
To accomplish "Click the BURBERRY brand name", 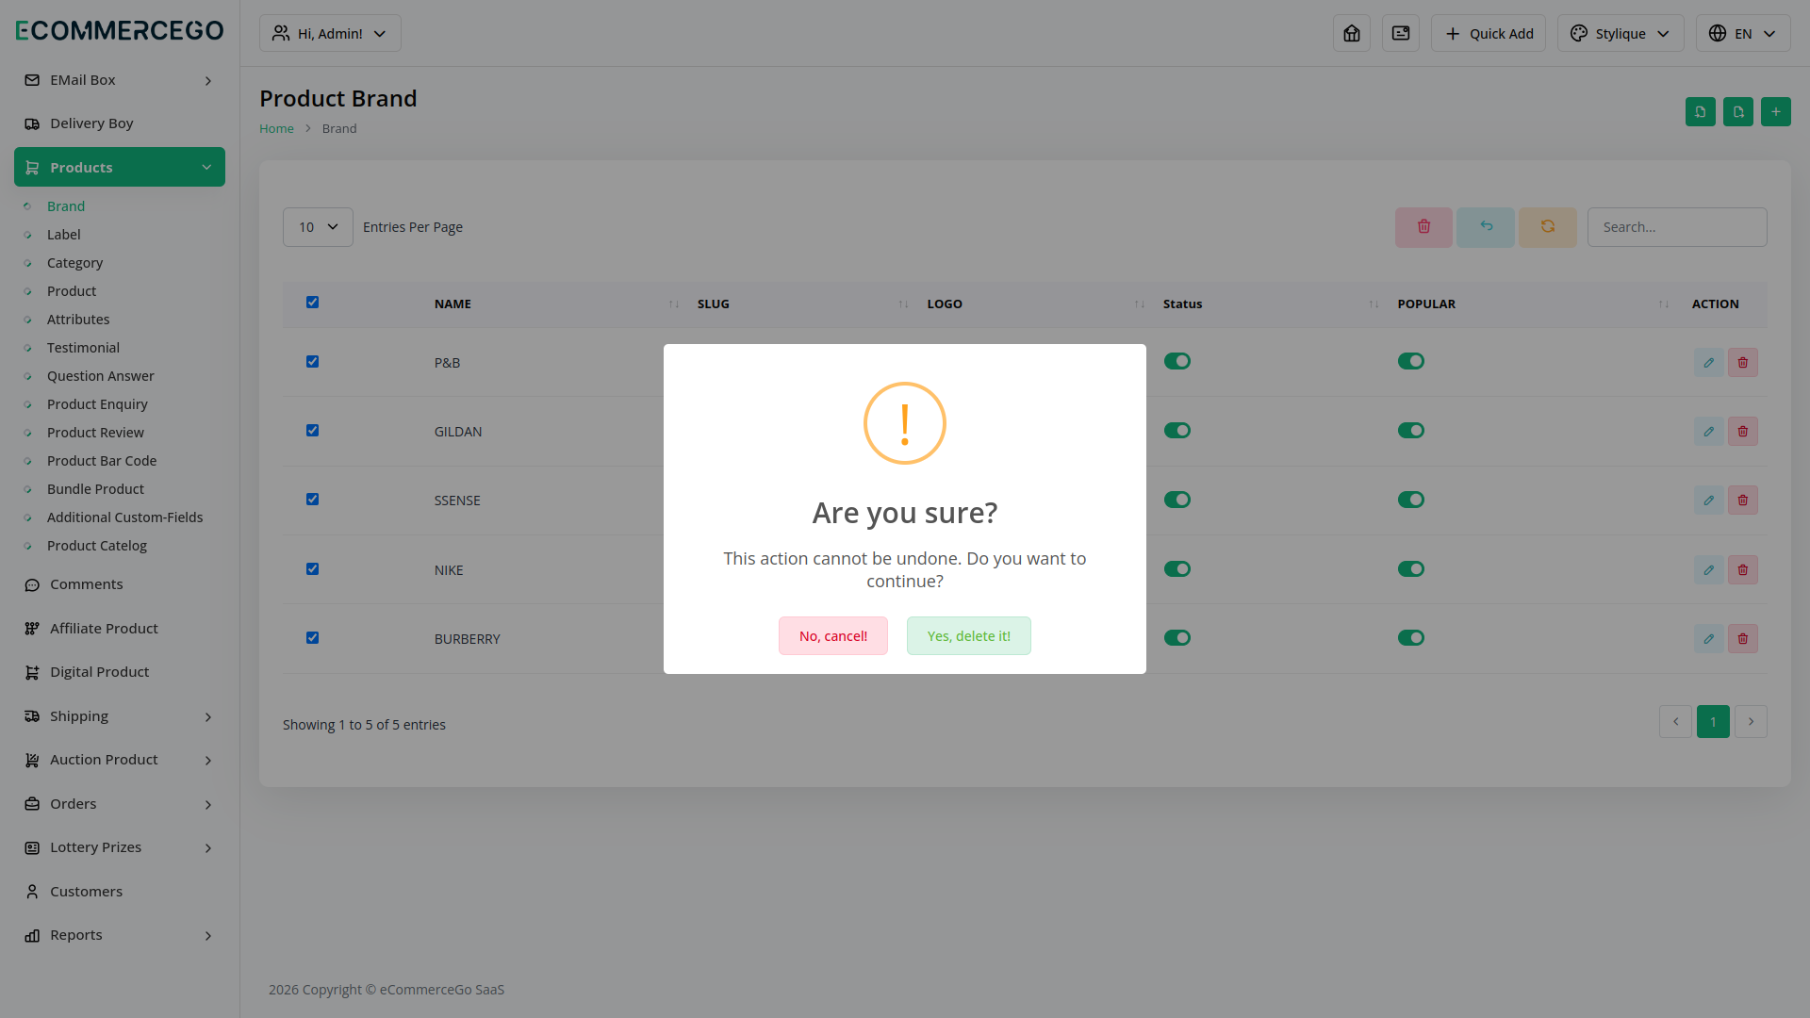I will [467, 639].
